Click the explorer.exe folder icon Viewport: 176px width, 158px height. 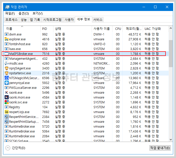(x=6, y=39)
